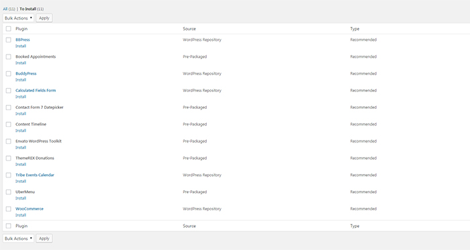Click Pre-Packaged source for UberMenu
This screenshot has width=470, height=250.
(x=195, y=192)
